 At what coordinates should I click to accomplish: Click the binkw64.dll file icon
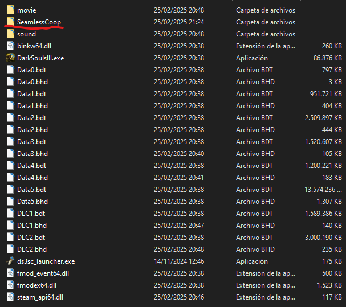[10, 46]
